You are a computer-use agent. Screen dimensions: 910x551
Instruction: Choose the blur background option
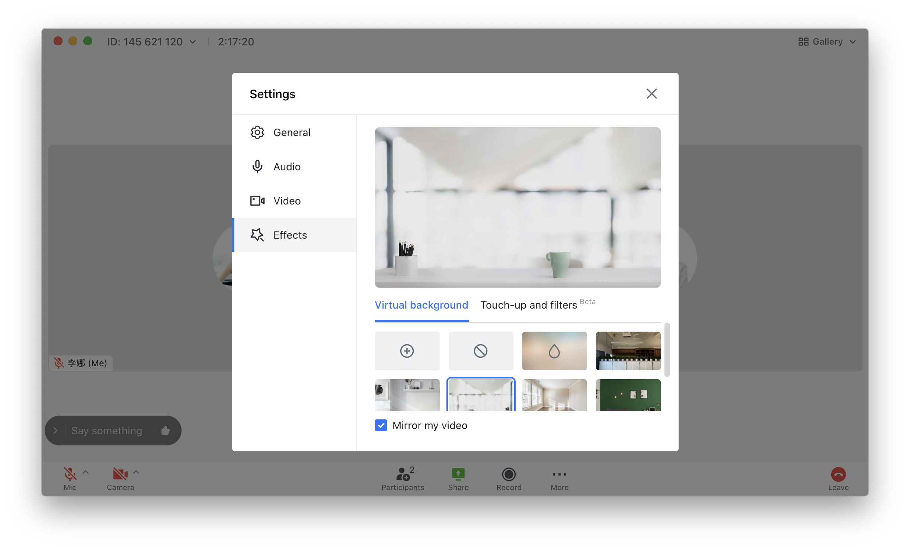554,351
